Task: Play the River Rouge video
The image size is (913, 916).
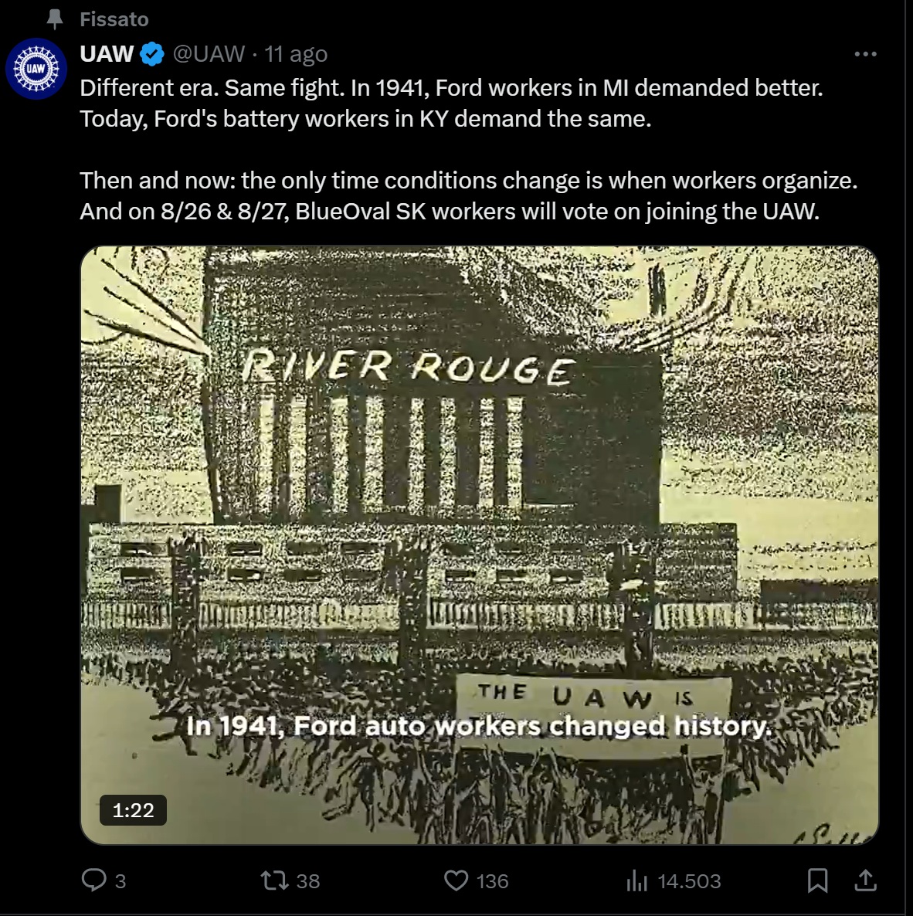Action: click(x=480, y=545)
